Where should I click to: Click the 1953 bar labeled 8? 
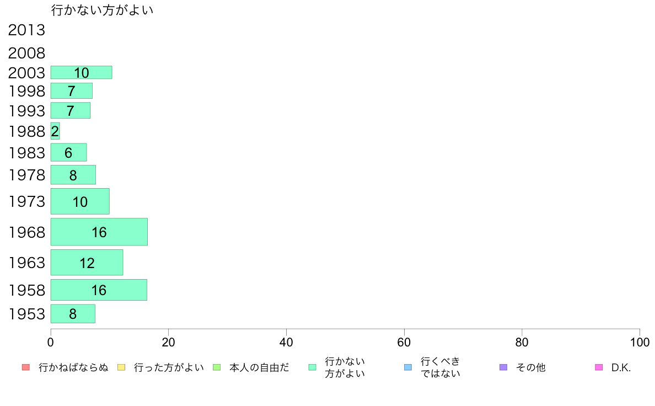point(73,313)
